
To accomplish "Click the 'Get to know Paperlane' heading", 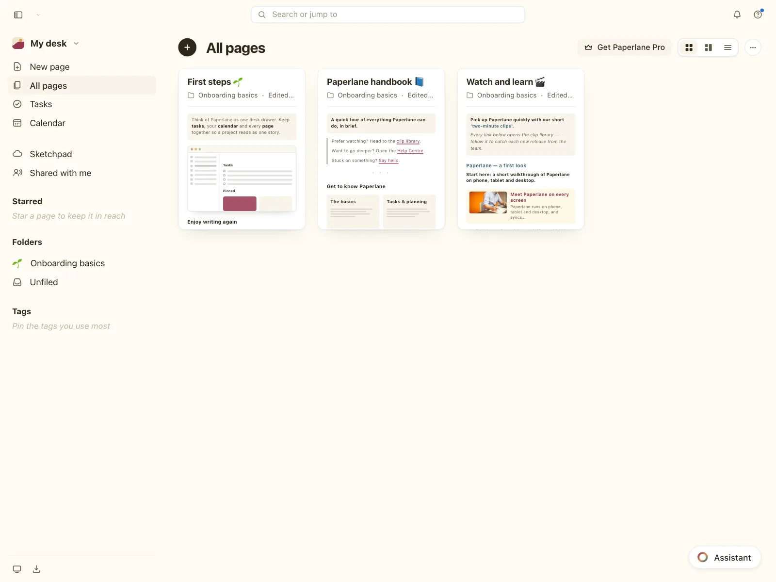I will [356, 187].
